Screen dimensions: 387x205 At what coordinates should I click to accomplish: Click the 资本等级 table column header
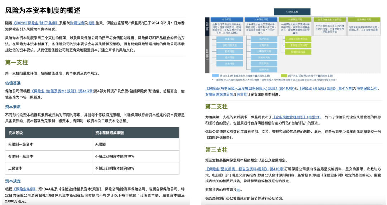click(x=15, y=132)
